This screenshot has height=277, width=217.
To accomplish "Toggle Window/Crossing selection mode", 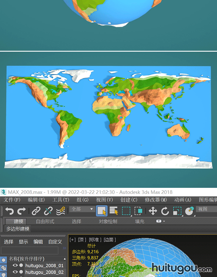I will (x=138, y=211).
